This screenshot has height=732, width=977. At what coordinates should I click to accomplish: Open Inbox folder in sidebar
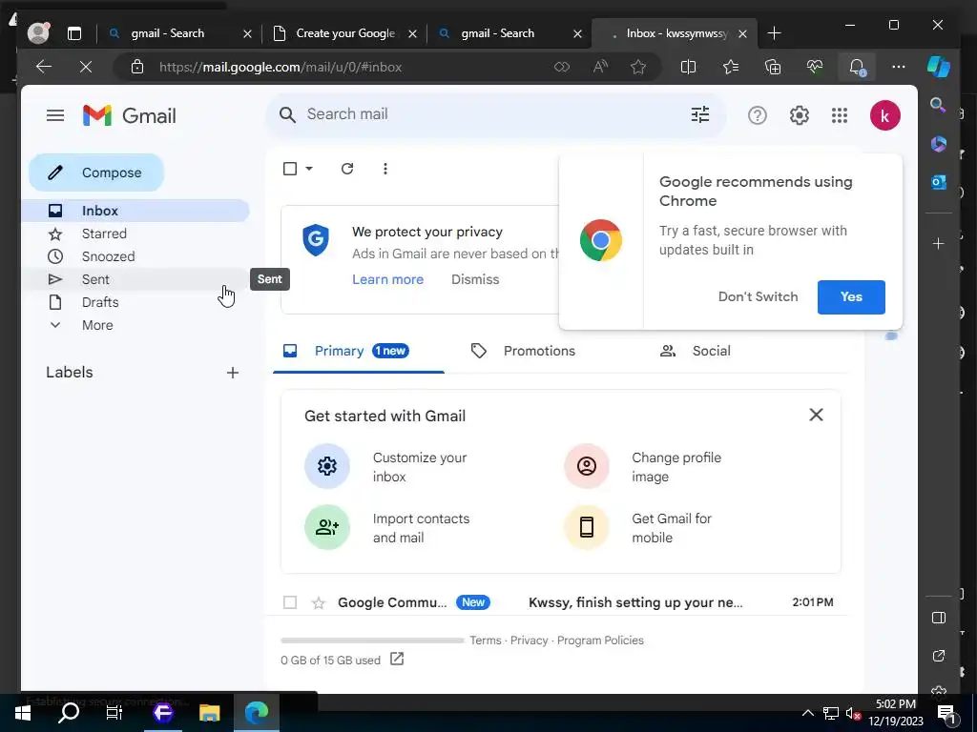[x=135, y=211]
